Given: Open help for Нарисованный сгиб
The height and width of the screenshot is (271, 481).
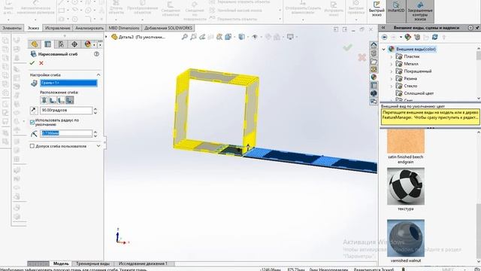Looking at the screenshot, I should coord(97,54).
